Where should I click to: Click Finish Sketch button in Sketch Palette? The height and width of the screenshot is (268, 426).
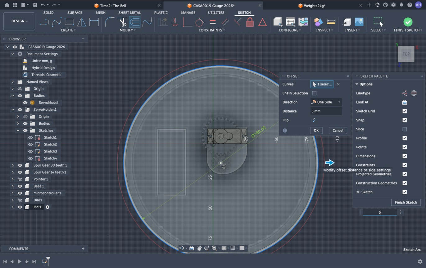(x=406, y=202)
